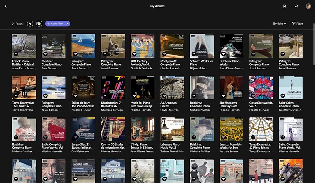Click the My Albums page title
The width and height of the screenshot is (315, 183).
(157, 6)
